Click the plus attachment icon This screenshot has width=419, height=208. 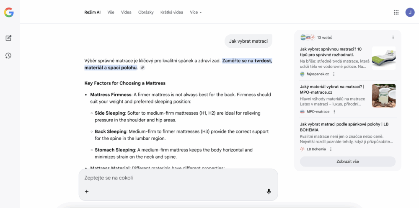[87, 192]
